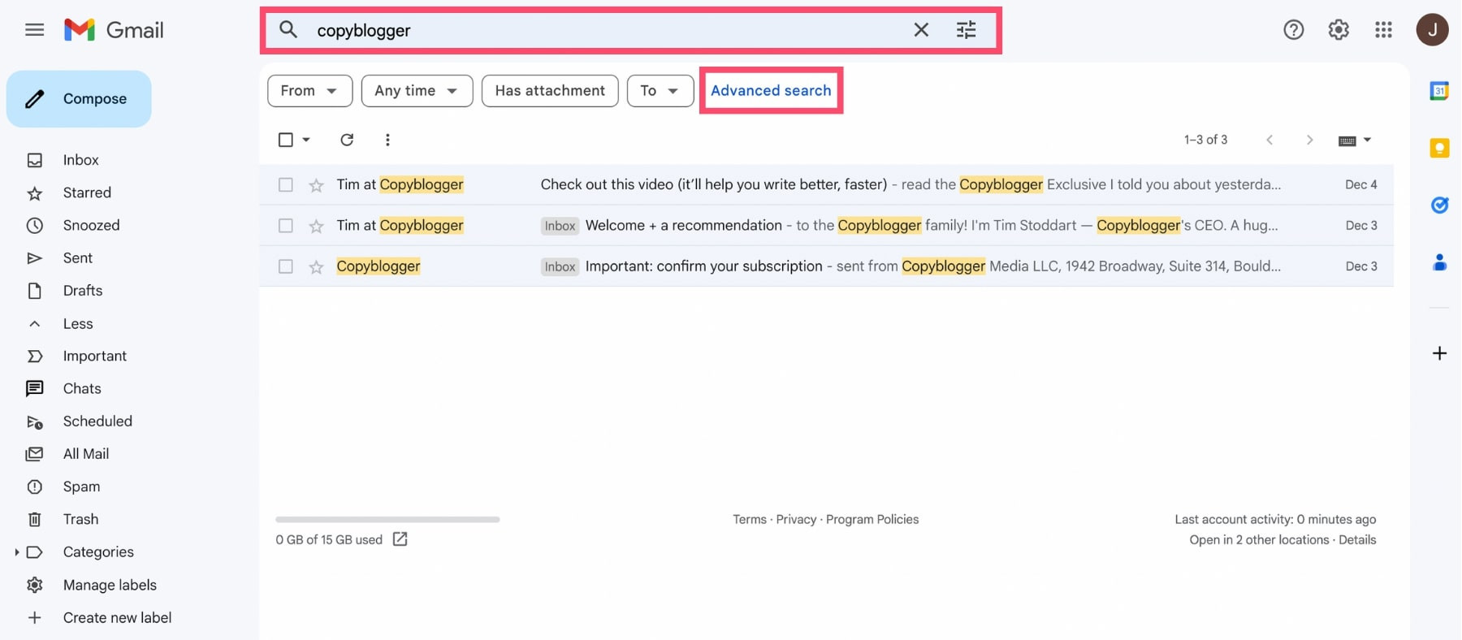
Task: Click the Program Policies link
Action: coord(872,520)
